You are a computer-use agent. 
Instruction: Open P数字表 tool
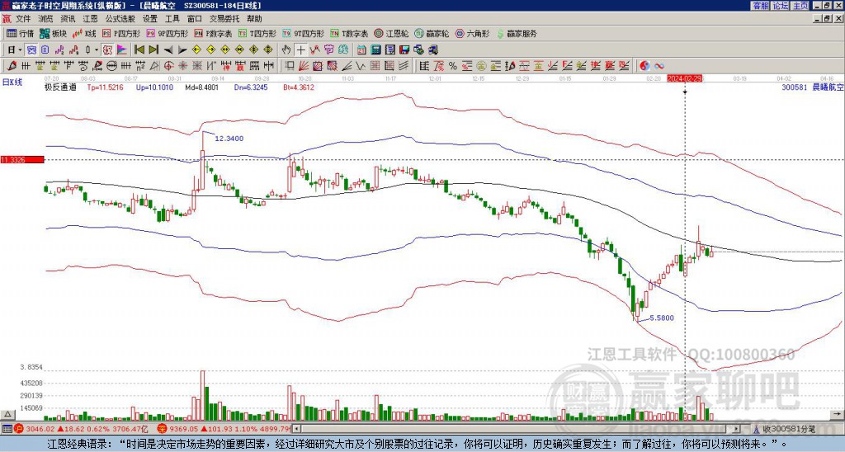pos(213,33)
